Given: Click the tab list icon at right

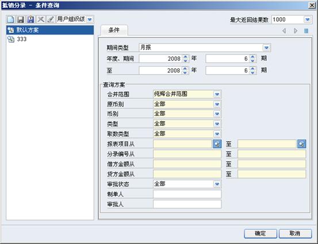Looking at the screenshot, I should click(306, 31).
